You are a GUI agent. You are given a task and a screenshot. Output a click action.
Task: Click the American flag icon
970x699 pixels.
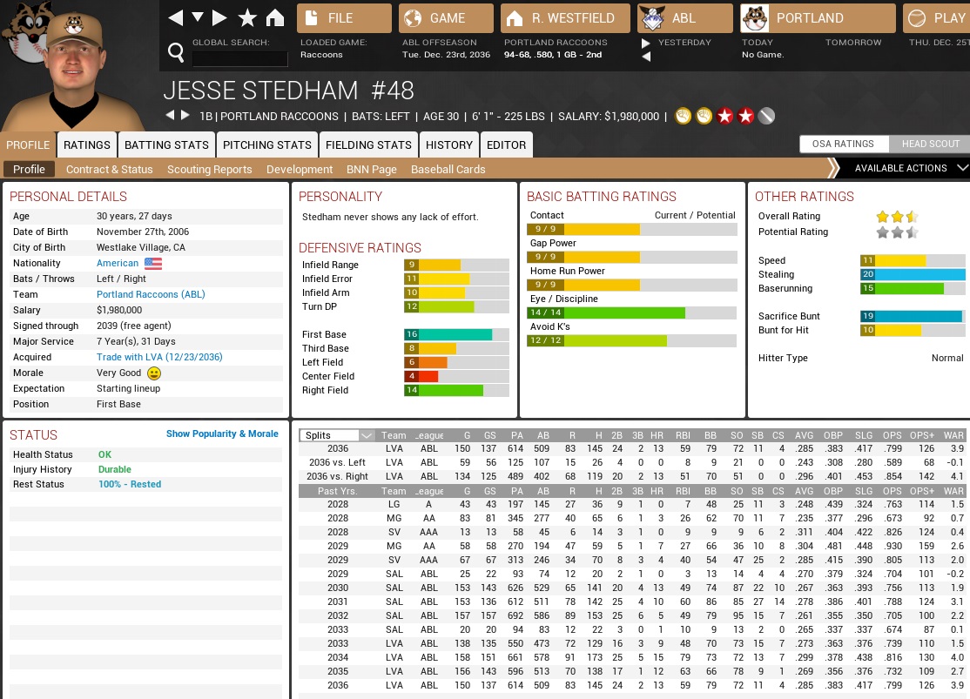[153, 263]
